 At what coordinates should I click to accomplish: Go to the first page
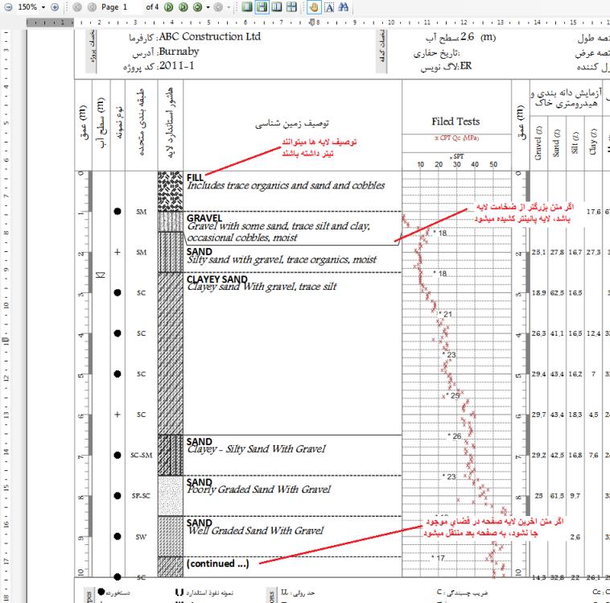click(x=78, y=6)
